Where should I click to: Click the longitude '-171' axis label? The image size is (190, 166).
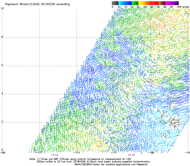114,152
